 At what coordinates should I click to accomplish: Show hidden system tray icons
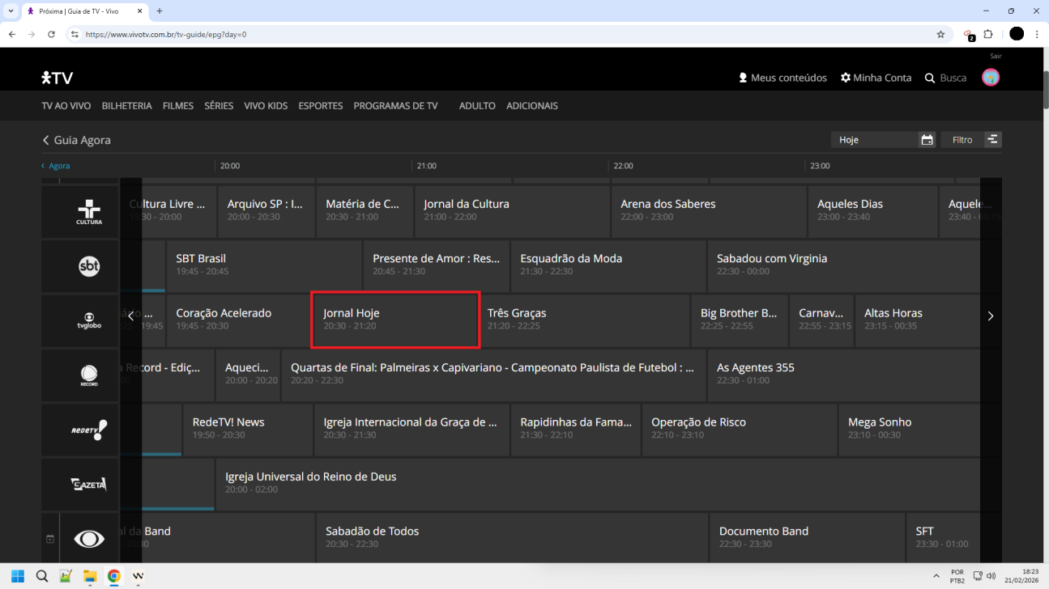point(936,576)
